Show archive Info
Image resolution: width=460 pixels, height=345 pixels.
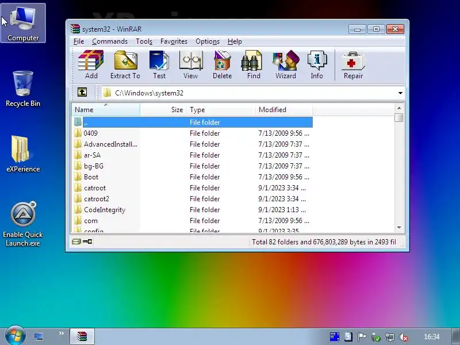coord(317,65)
